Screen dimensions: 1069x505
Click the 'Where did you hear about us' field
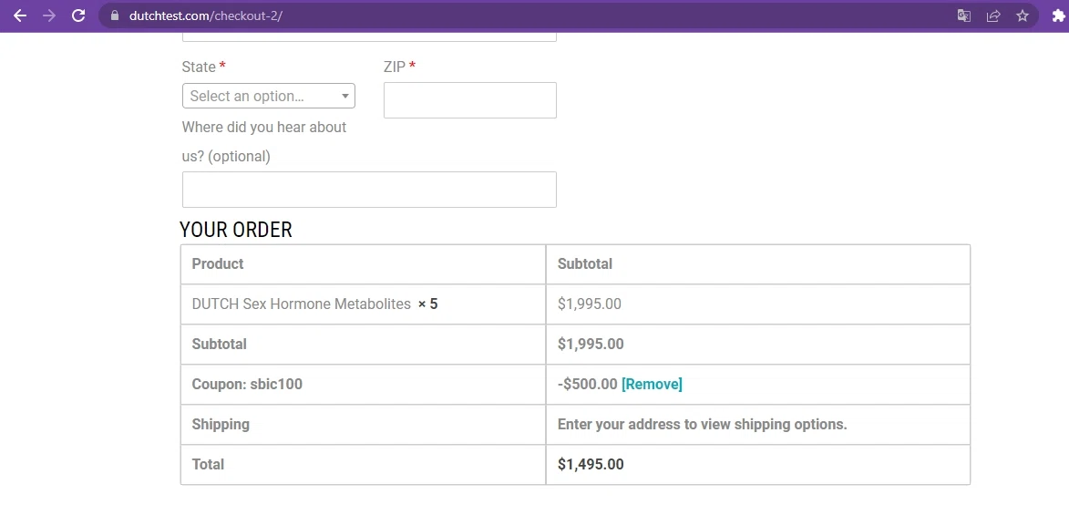click(369, 190)
